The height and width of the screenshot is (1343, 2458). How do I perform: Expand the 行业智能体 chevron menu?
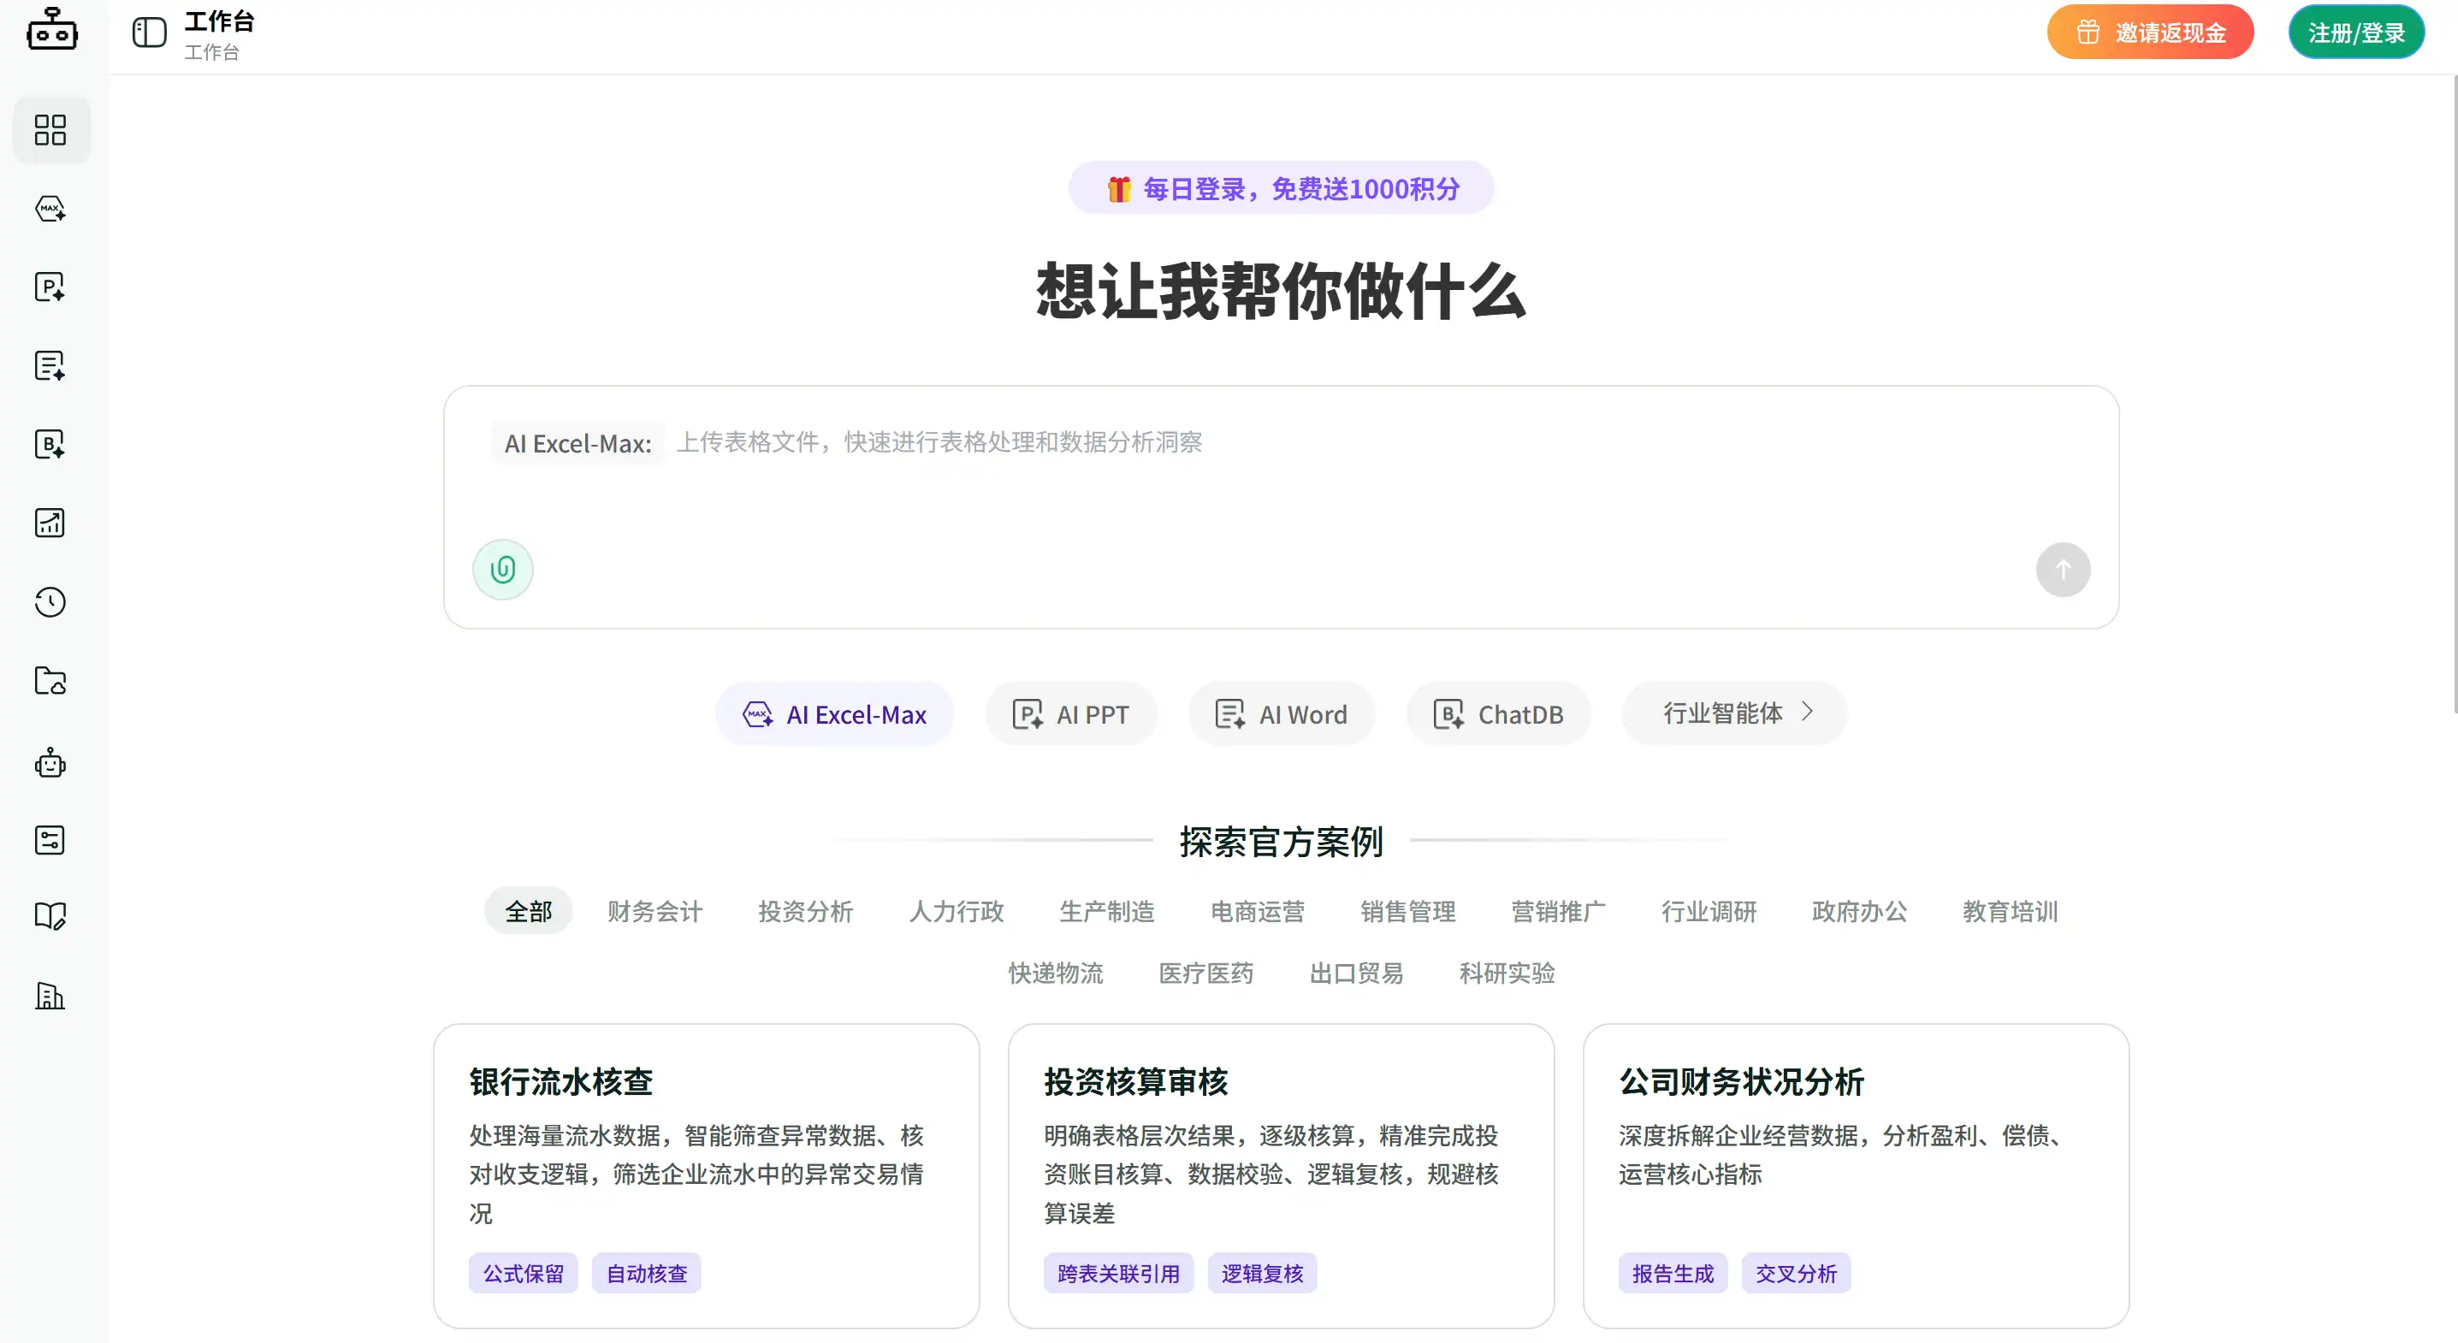(x=1735, y=713)
